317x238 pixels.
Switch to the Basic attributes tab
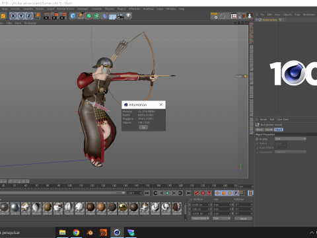(x=260, y=130)
